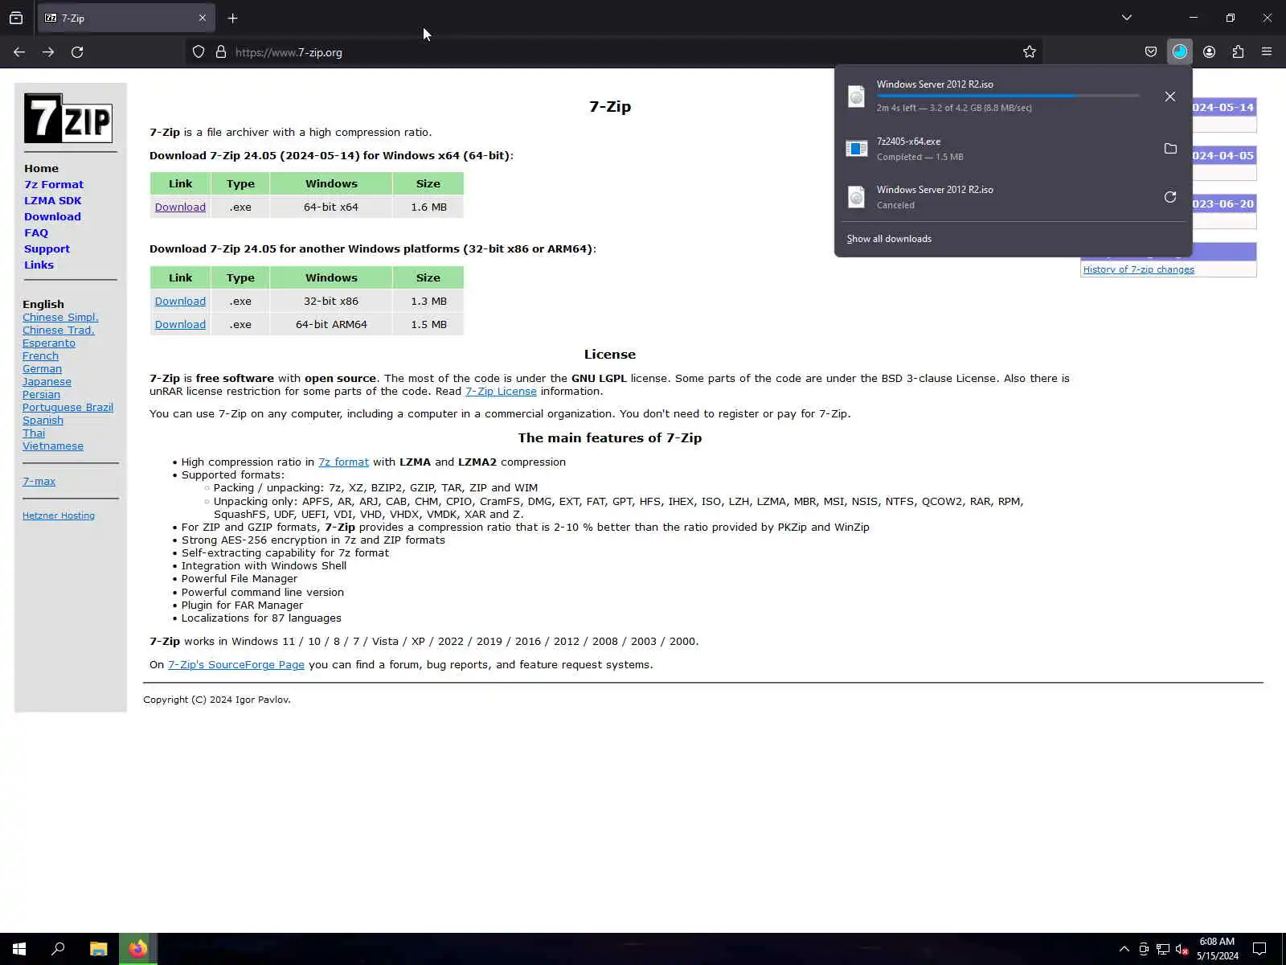
Task: Switch language to French
Action: [40, 355]
